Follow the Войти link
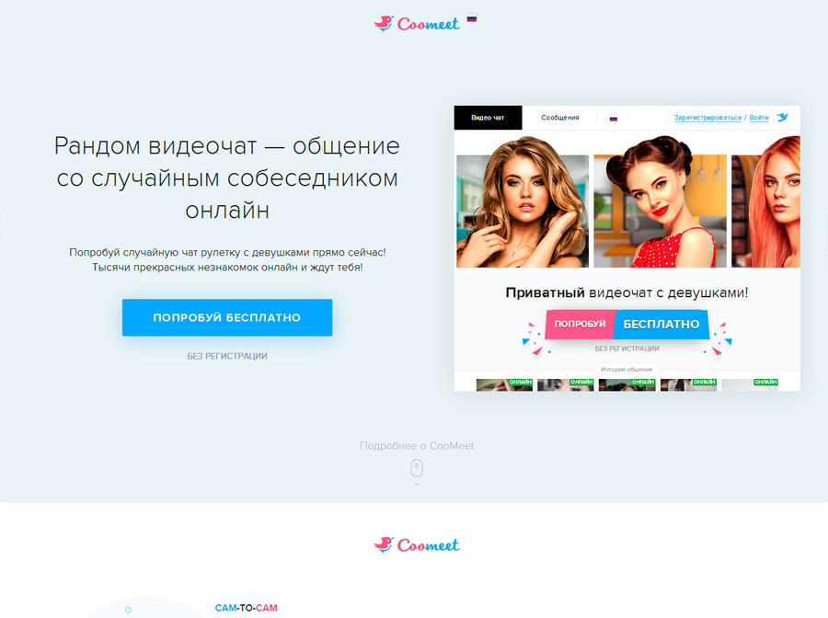828x618 pixels. coord(759,118)
